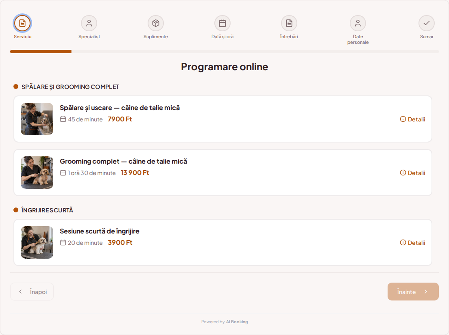
Task: Open the Specialist step person icon
Action: (x=89, y=23)
